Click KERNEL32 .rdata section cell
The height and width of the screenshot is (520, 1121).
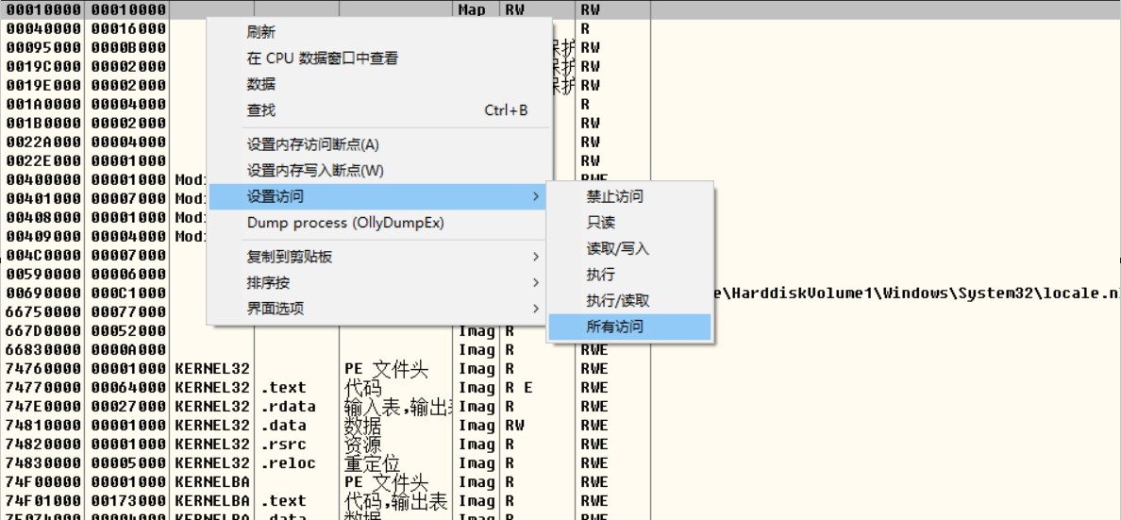click(288, 406)
